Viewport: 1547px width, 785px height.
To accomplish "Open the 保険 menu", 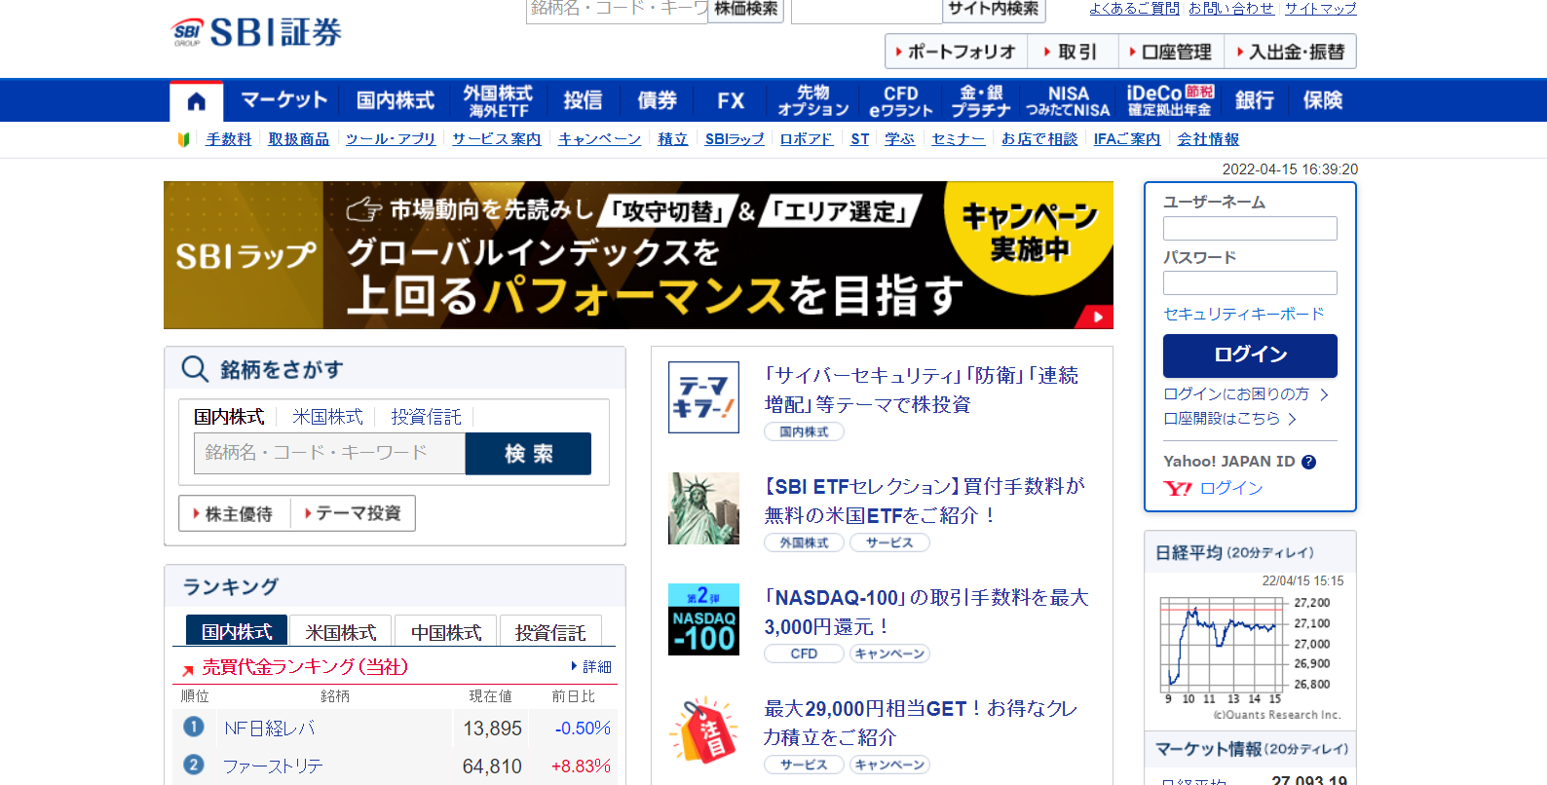I will click(x=1322, y=100).
